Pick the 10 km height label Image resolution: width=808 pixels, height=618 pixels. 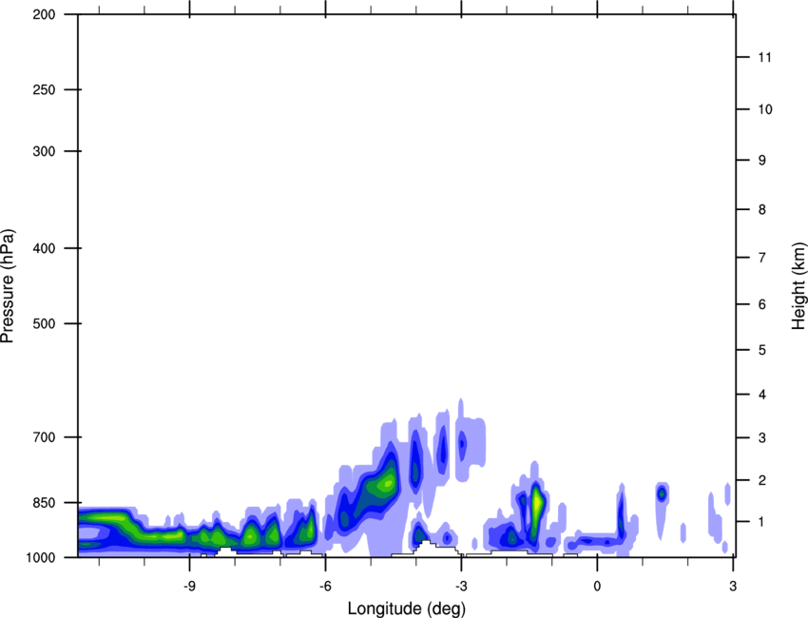pyautogui.click(x=765, y=109)
